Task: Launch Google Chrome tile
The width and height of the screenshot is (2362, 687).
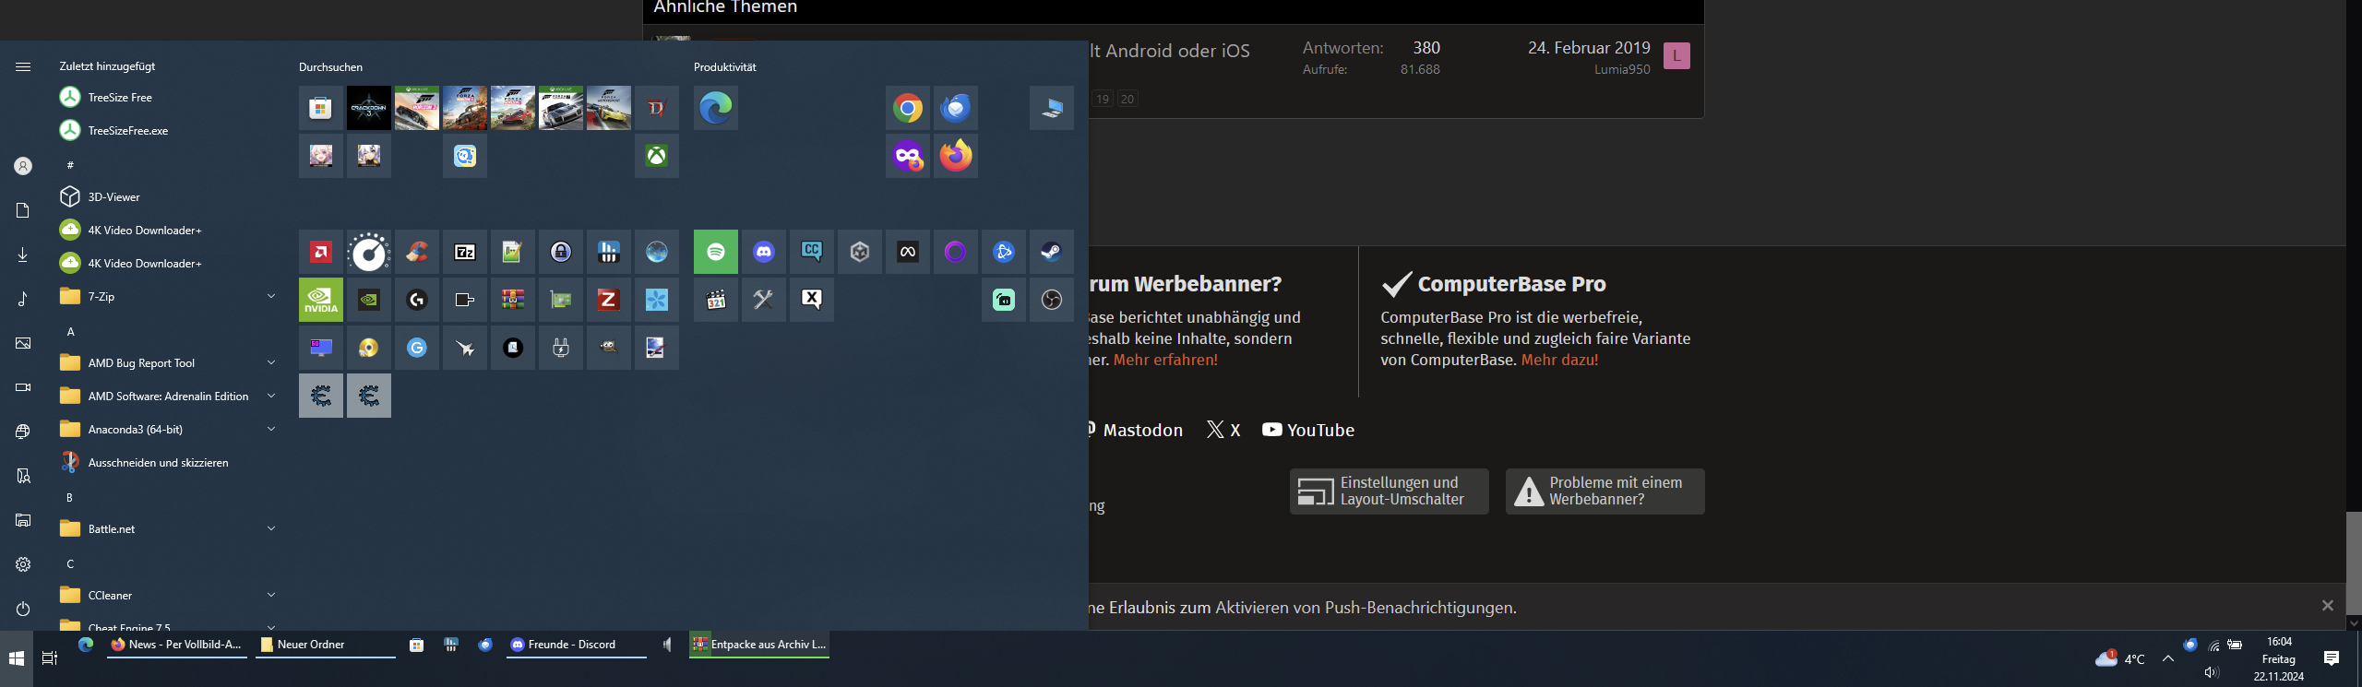Action: coord(907,108)
